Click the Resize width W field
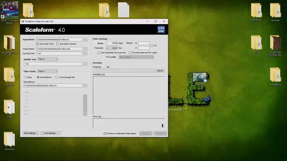This screenshot has height=161, width=287. pyautogui.click(x=143, y=43)
